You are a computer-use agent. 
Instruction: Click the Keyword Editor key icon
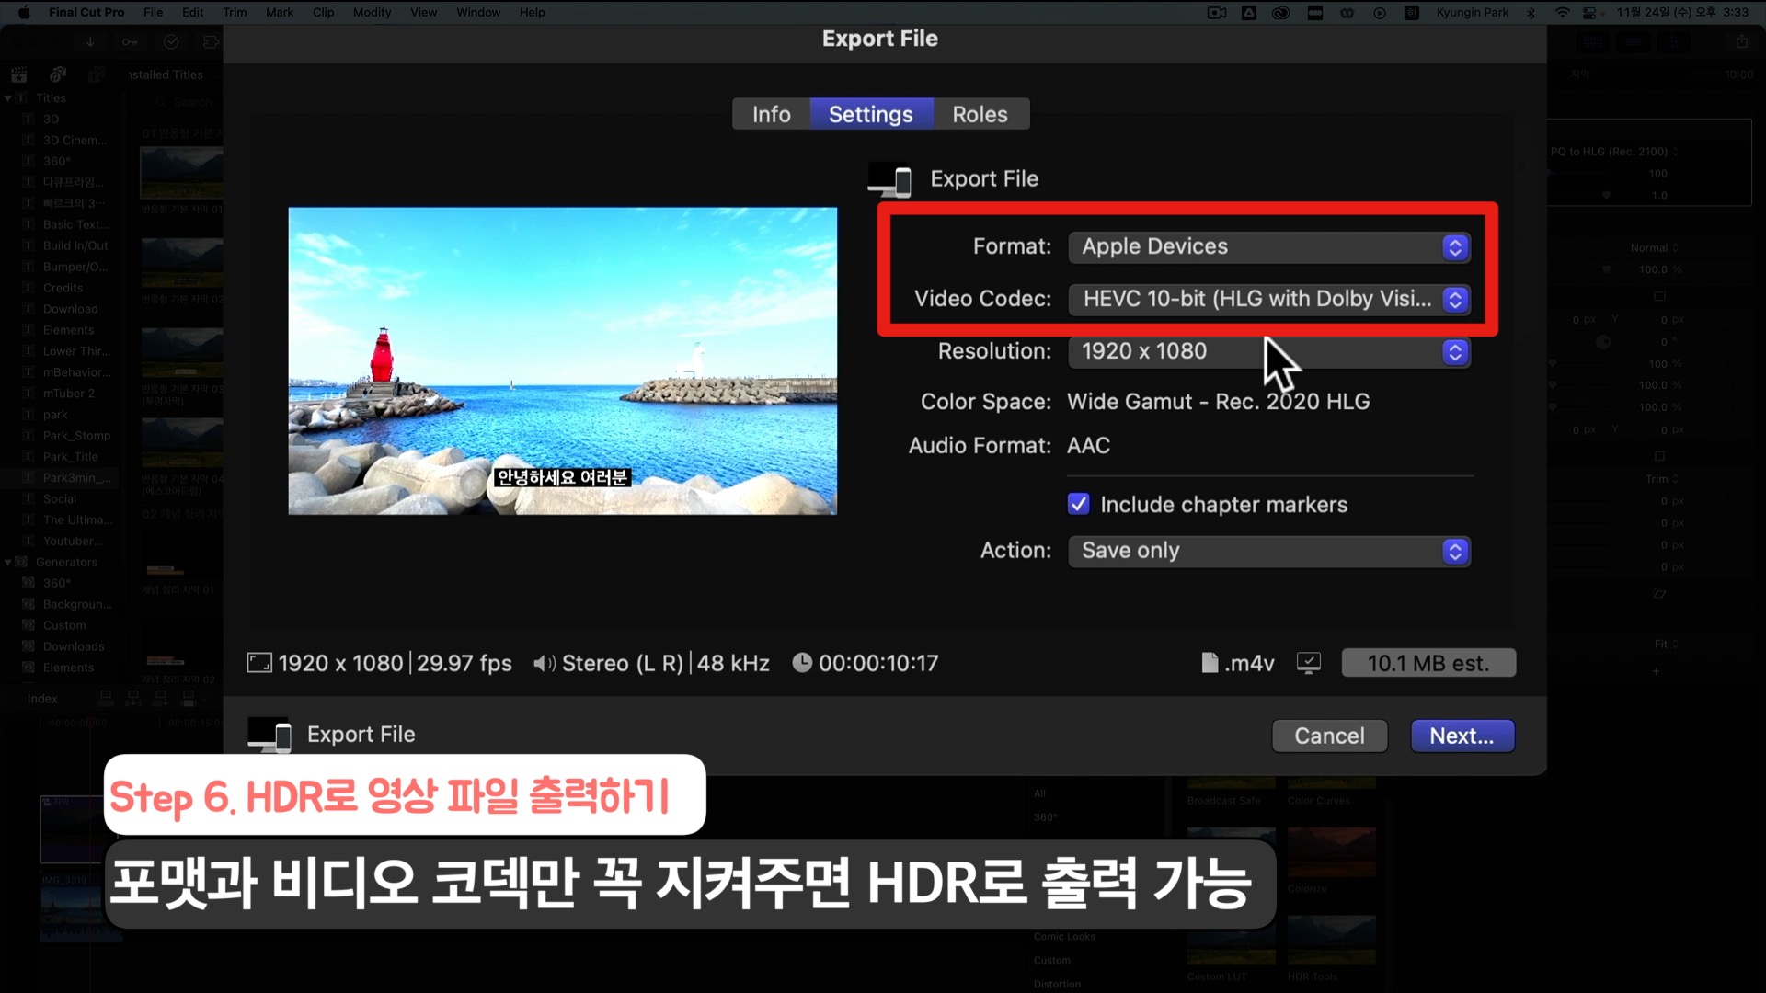(130, 42)
